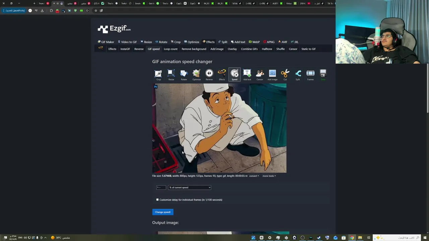Open the top Add text menu item

pos(238,42)
